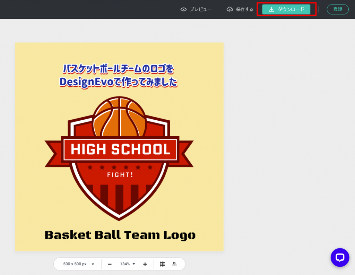Select the FIGHT! slogan text
The height and width of the screenshot is (275, 355).
click(x=120, y=175)
